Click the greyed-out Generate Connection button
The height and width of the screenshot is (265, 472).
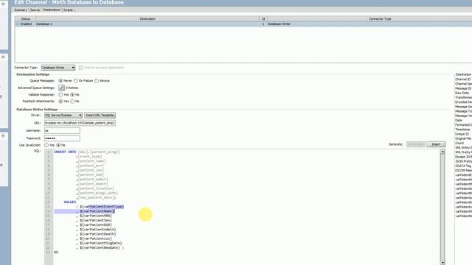[x=416, y=144]
